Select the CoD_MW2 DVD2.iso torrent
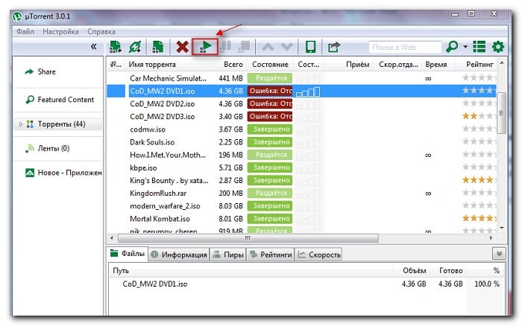Viewport: 522px width, 326px height. coord(301,103)
